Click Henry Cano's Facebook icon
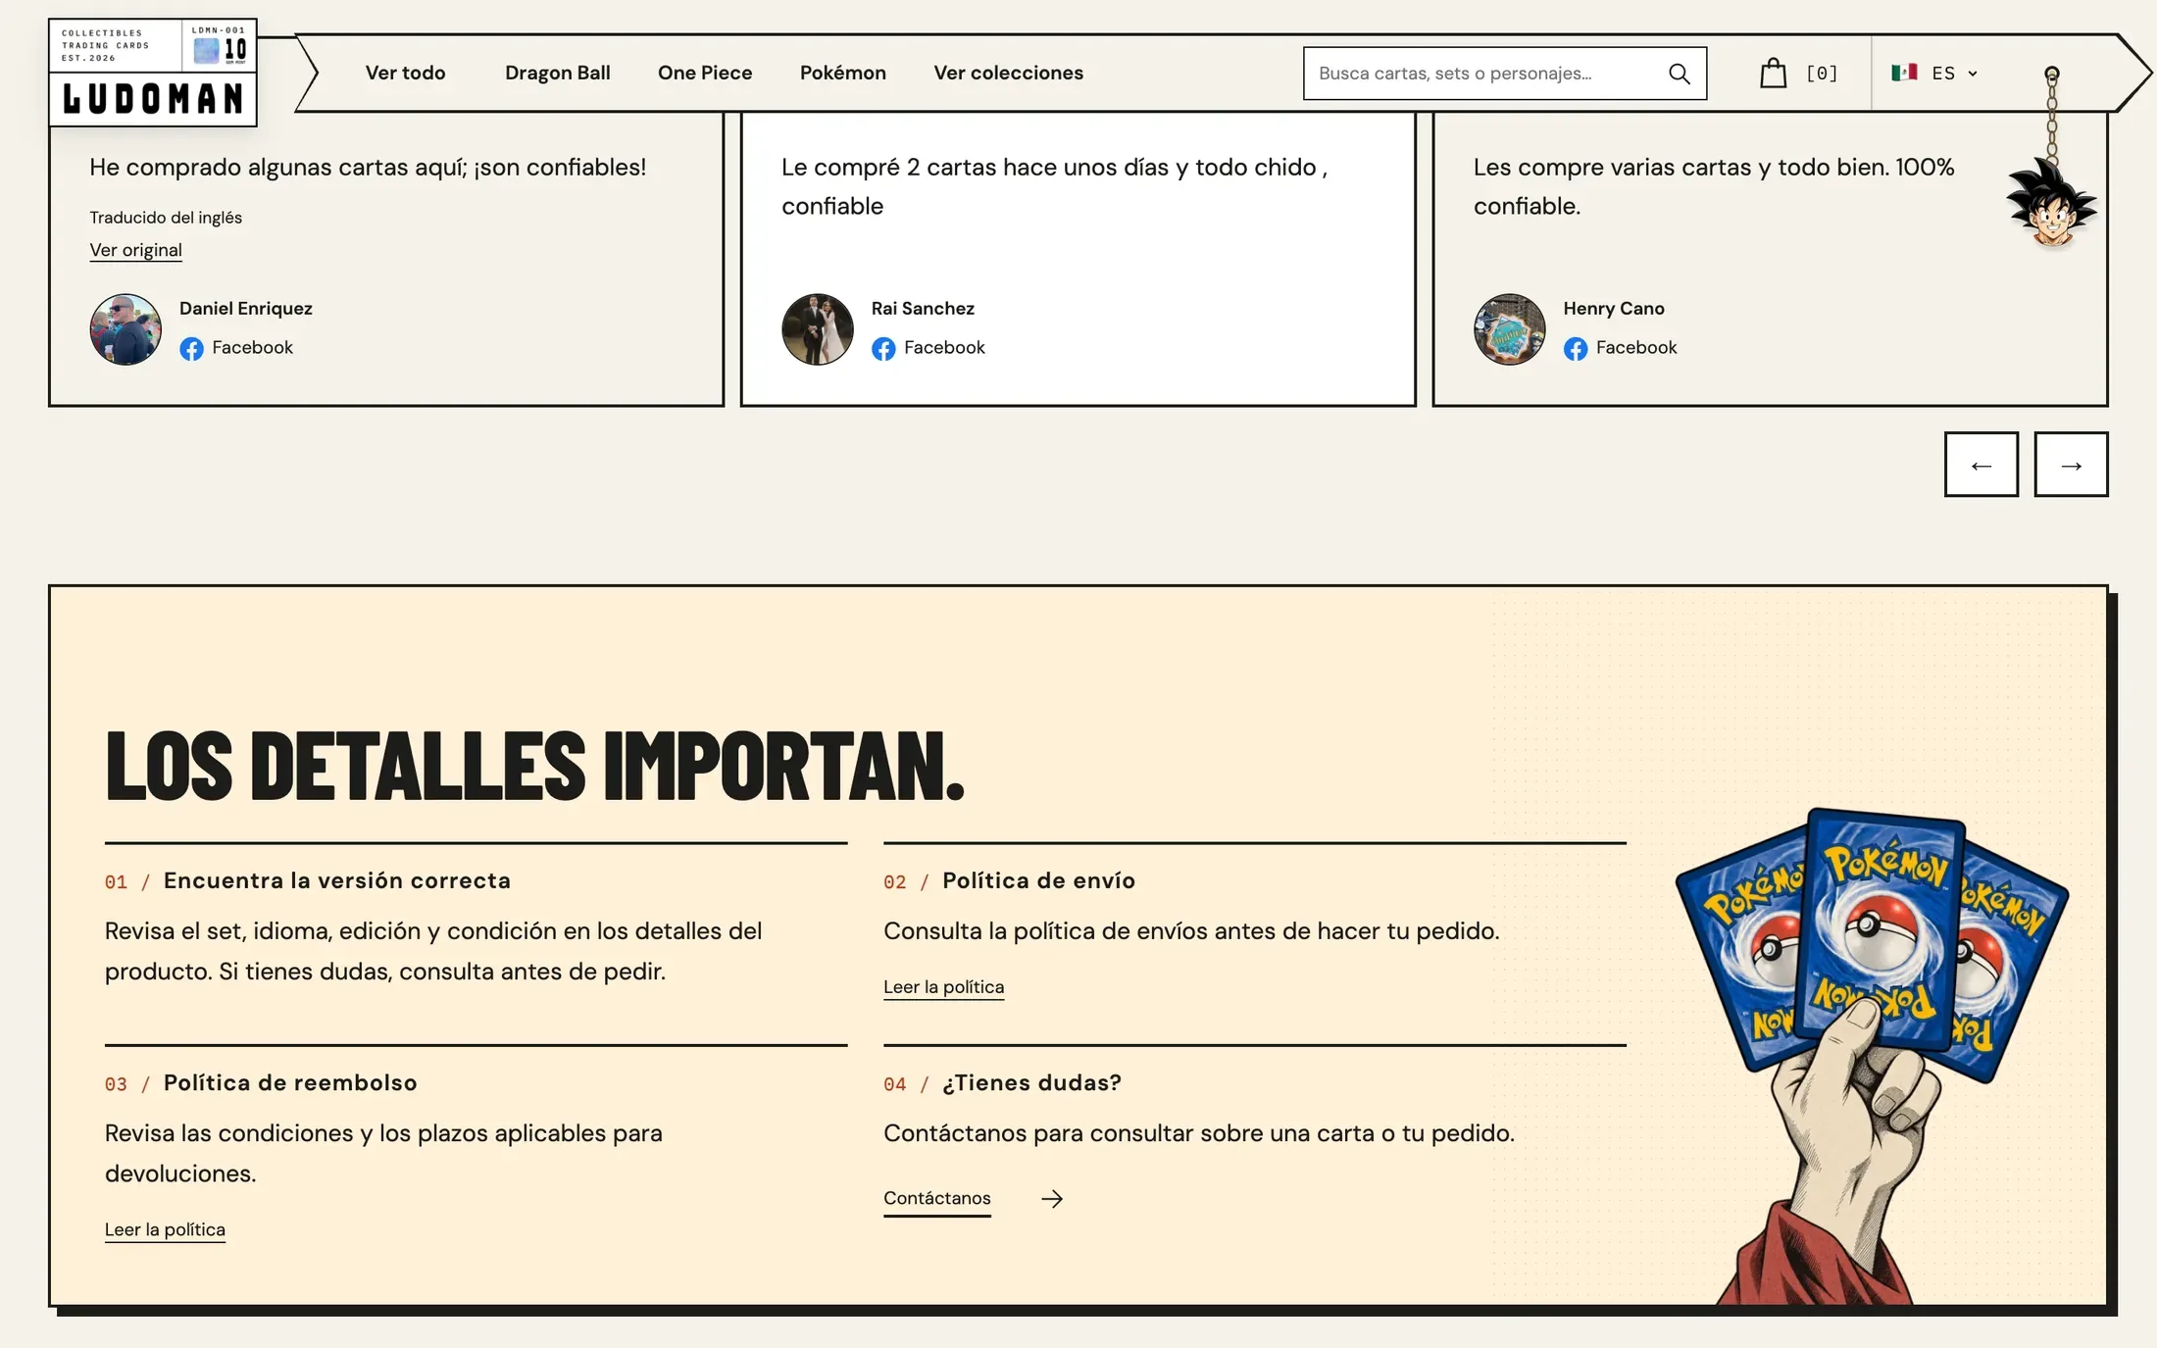 point(1576,349)
